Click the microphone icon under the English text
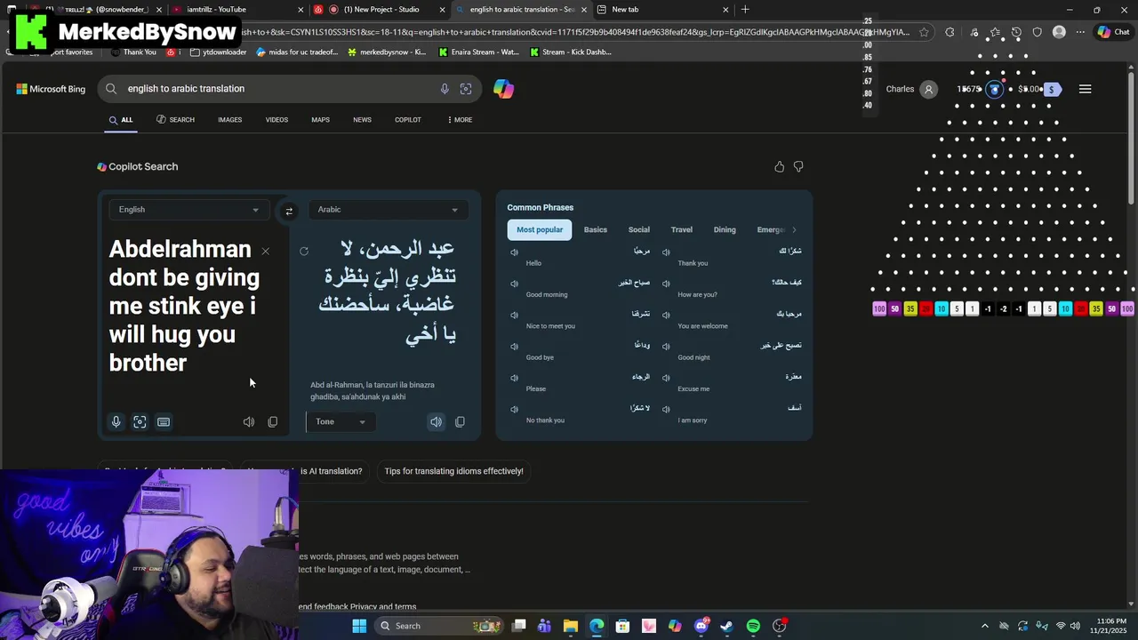The image size is (1138, 640). (116, 422)
